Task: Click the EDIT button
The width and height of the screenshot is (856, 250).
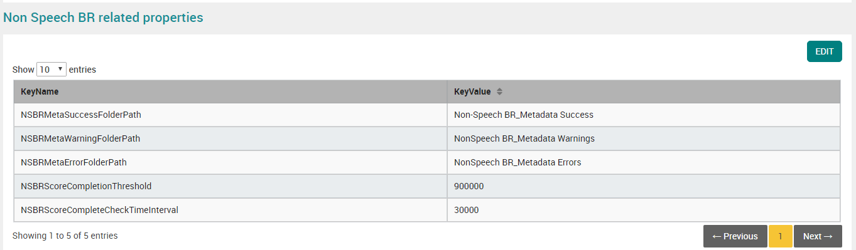Action: pos(824,51)
